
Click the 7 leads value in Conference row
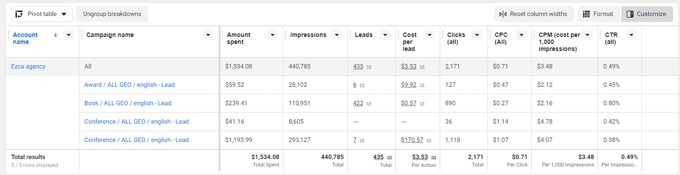coord(355,140)
